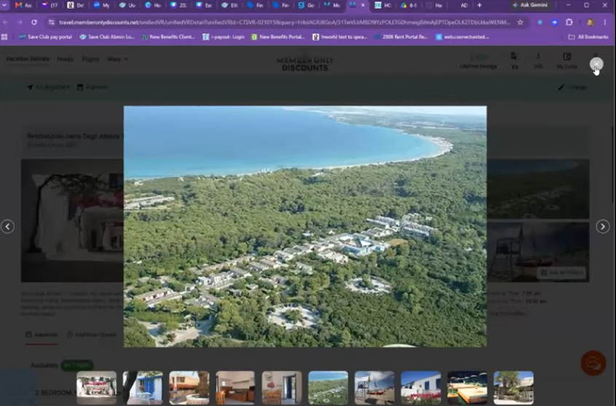The height and width of the screenshot is (406, 616).
Task: Switch to the tab labeled Eli
Action: (230, 5)
